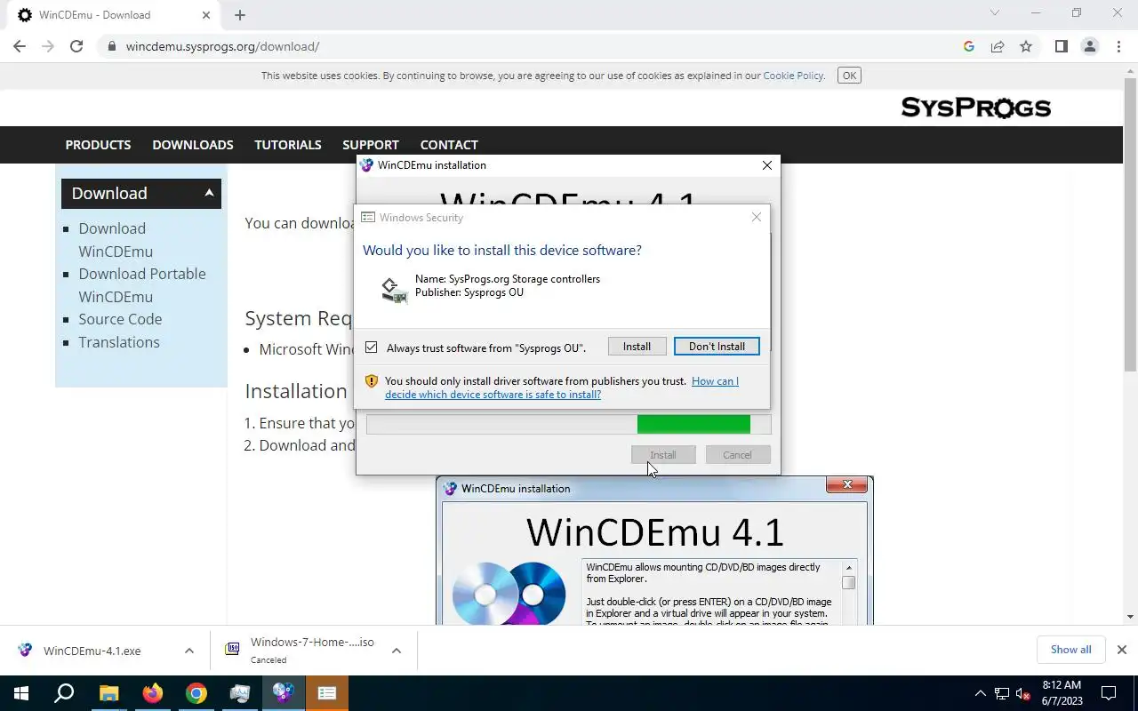
Task: Open the safe device software help link
Action: (x=562, y=387)
